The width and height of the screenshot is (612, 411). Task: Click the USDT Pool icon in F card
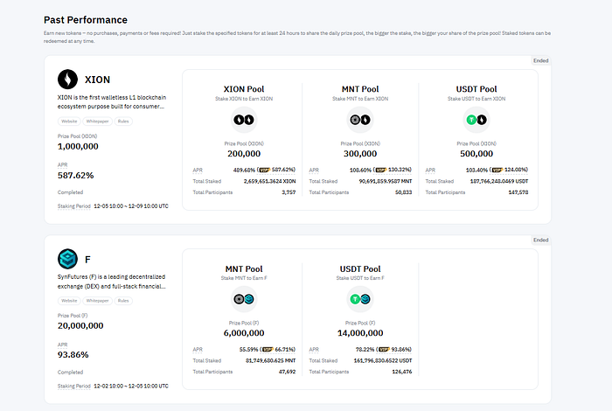360,299
